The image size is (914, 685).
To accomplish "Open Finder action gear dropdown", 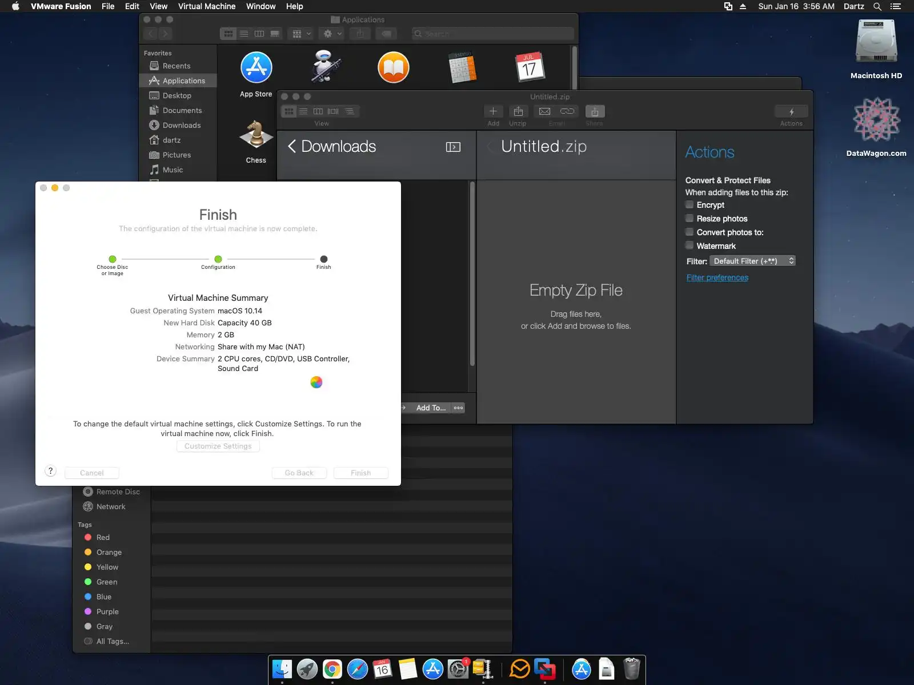I will click(x=332, y=34).
